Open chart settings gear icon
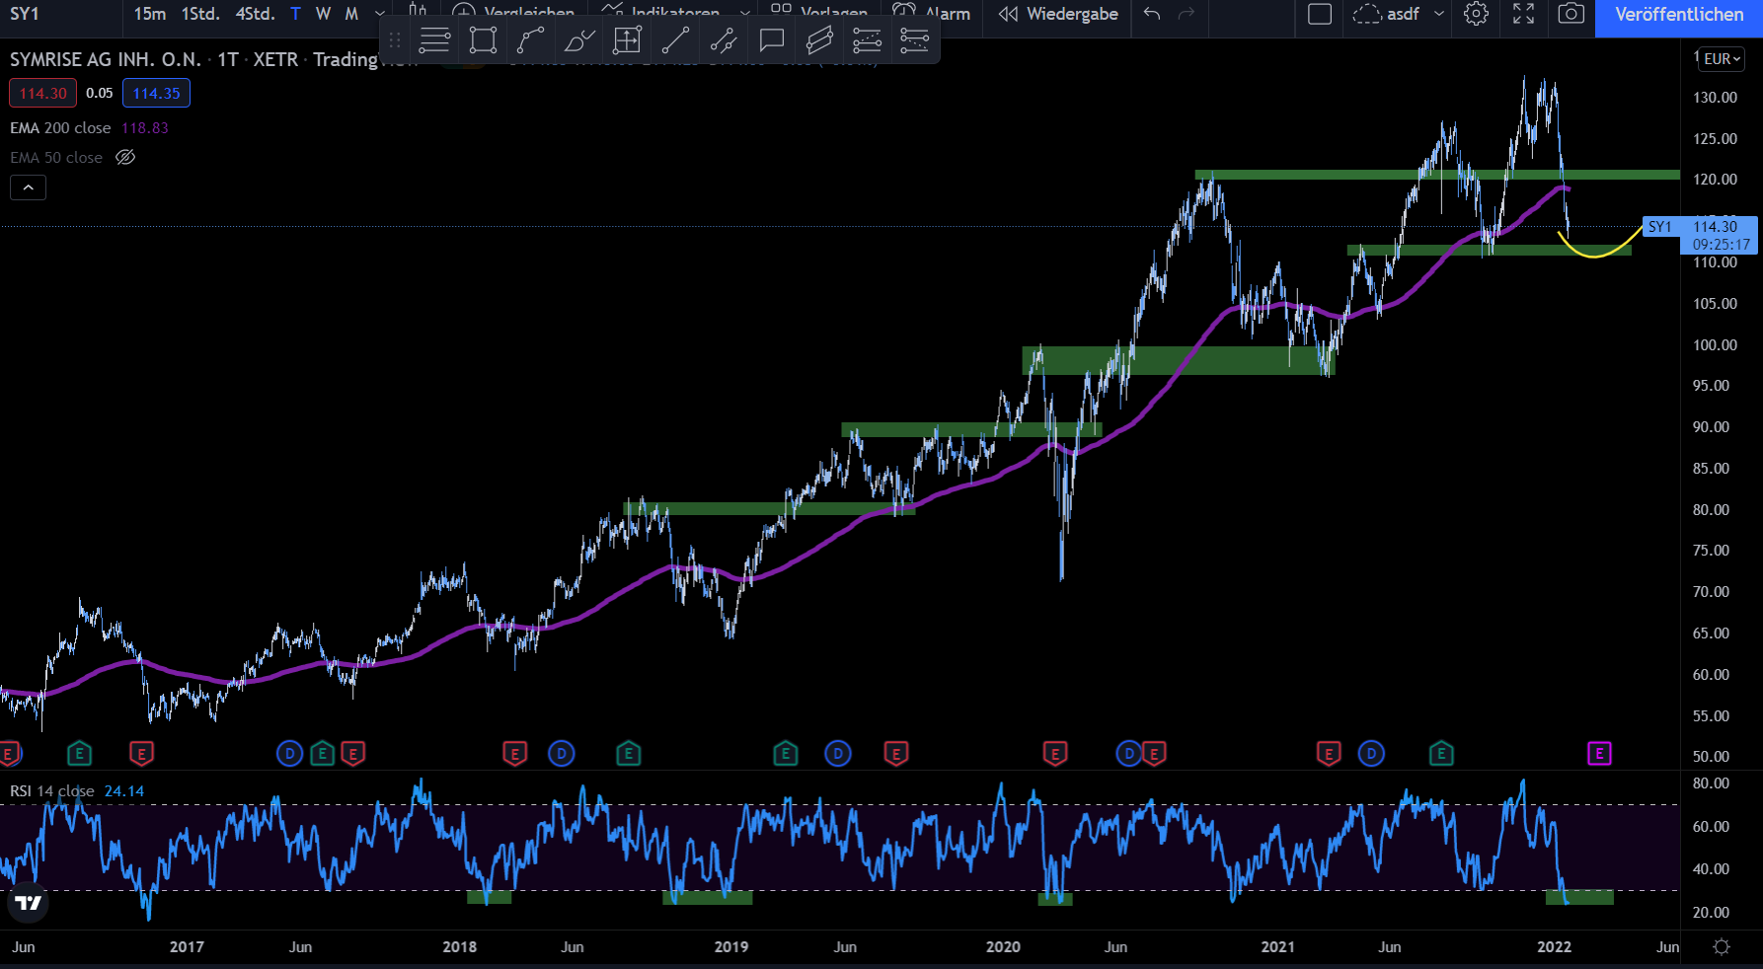This screenshot has height=969, width=1763. pos(1476,14)
